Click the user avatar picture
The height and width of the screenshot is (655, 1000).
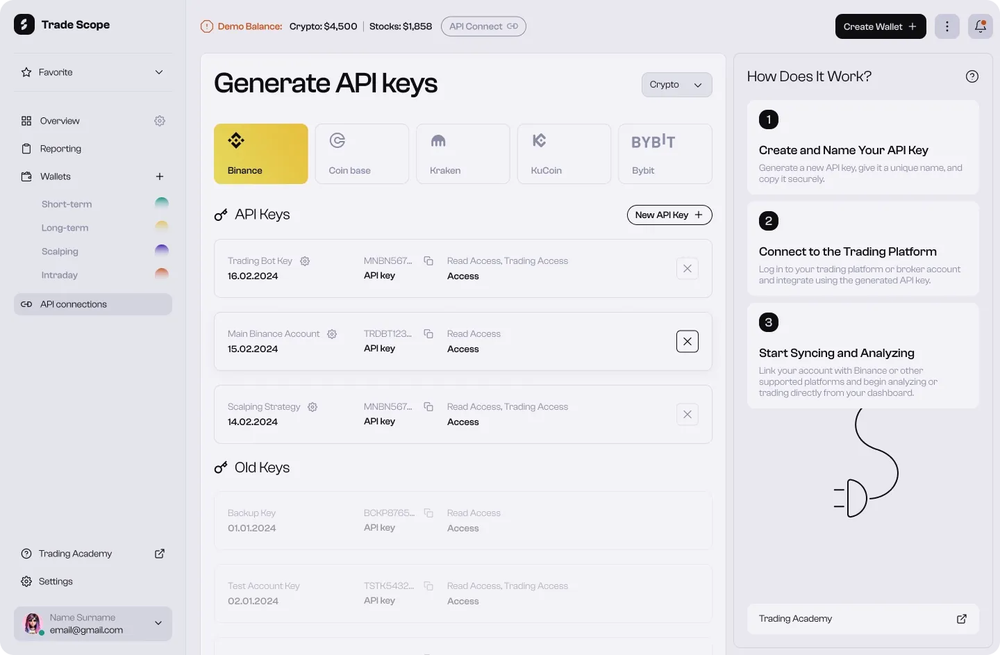click(x=33, y=624)
